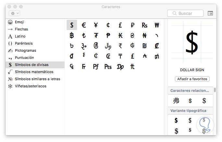The width and height of the screenshot is (222, 142).
Task: Choose the French Franc Fr symbol
Action: pos(84,66)
